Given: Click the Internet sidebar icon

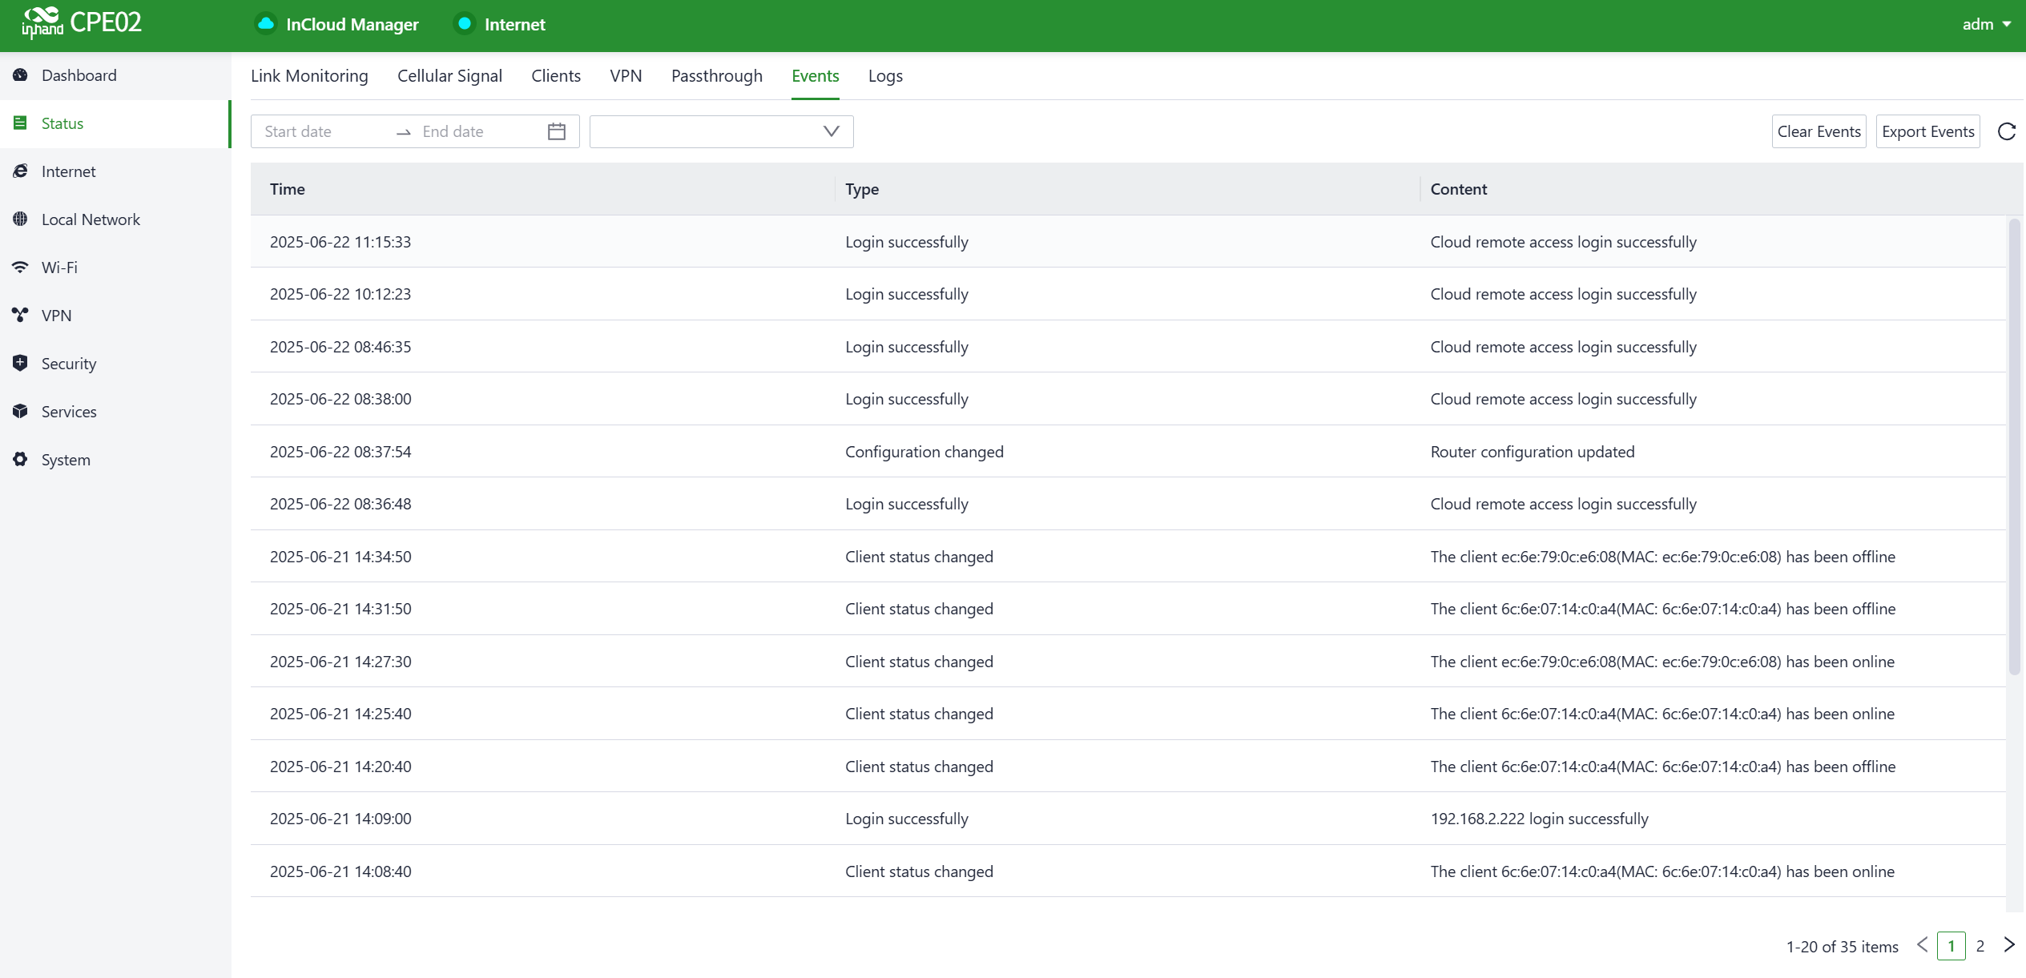Looking at the screenshot, I should 21,171.
